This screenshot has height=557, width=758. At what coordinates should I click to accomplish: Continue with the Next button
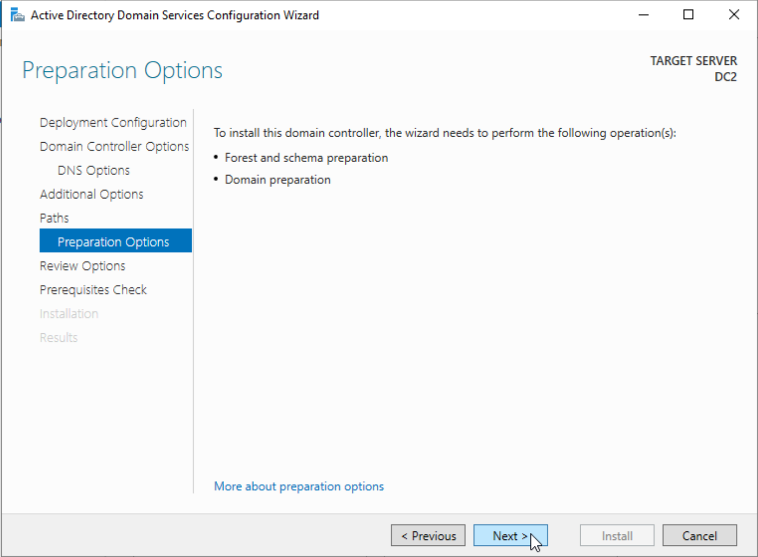(x=510, y=536)
